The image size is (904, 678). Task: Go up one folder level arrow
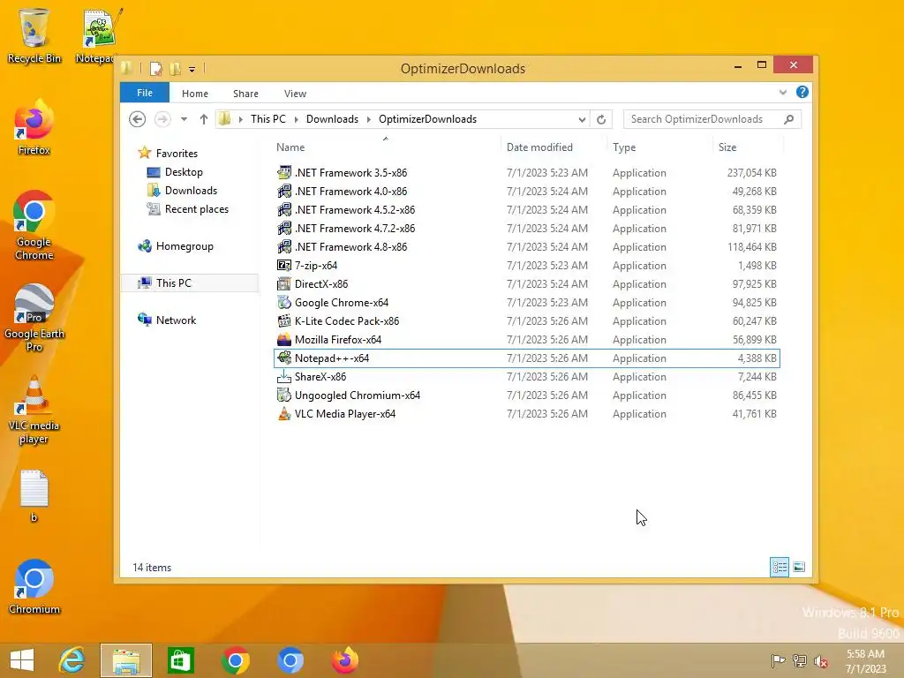204,119
